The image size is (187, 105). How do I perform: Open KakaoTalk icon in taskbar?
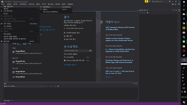tap(184, 28)
